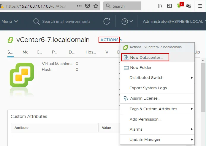The width and height of the screenshot is (206, 146).
Task: Switch to the C... (Configure) tab
Action: pos(39,52)
